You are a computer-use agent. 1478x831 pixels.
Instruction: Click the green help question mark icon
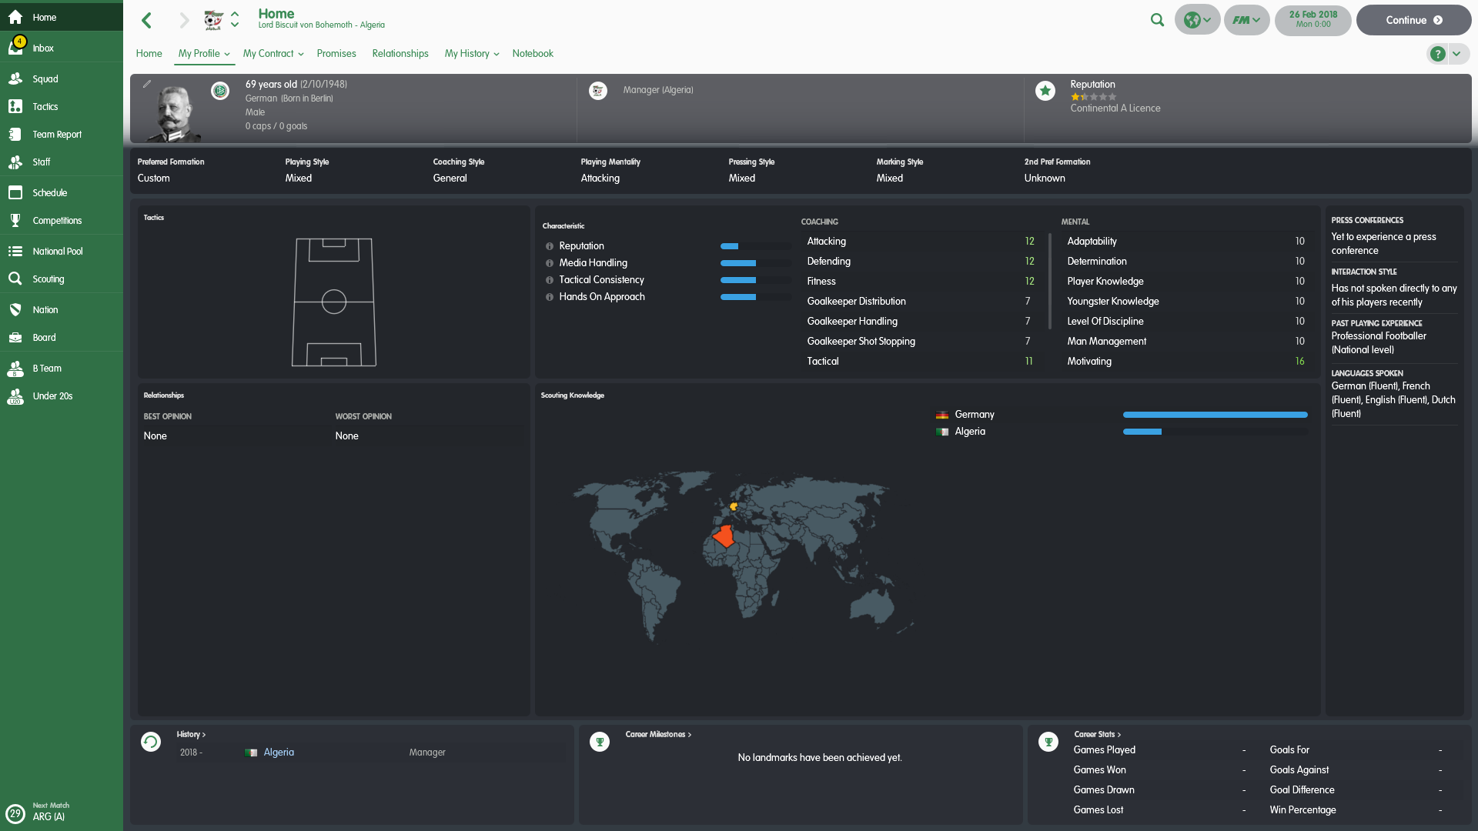tap(1437, 54)
